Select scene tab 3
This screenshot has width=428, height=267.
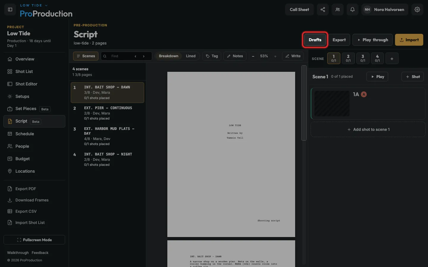[x=363, y=58]
